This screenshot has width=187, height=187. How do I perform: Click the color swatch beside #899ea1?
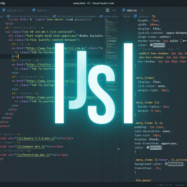click(x=148, y=147)
